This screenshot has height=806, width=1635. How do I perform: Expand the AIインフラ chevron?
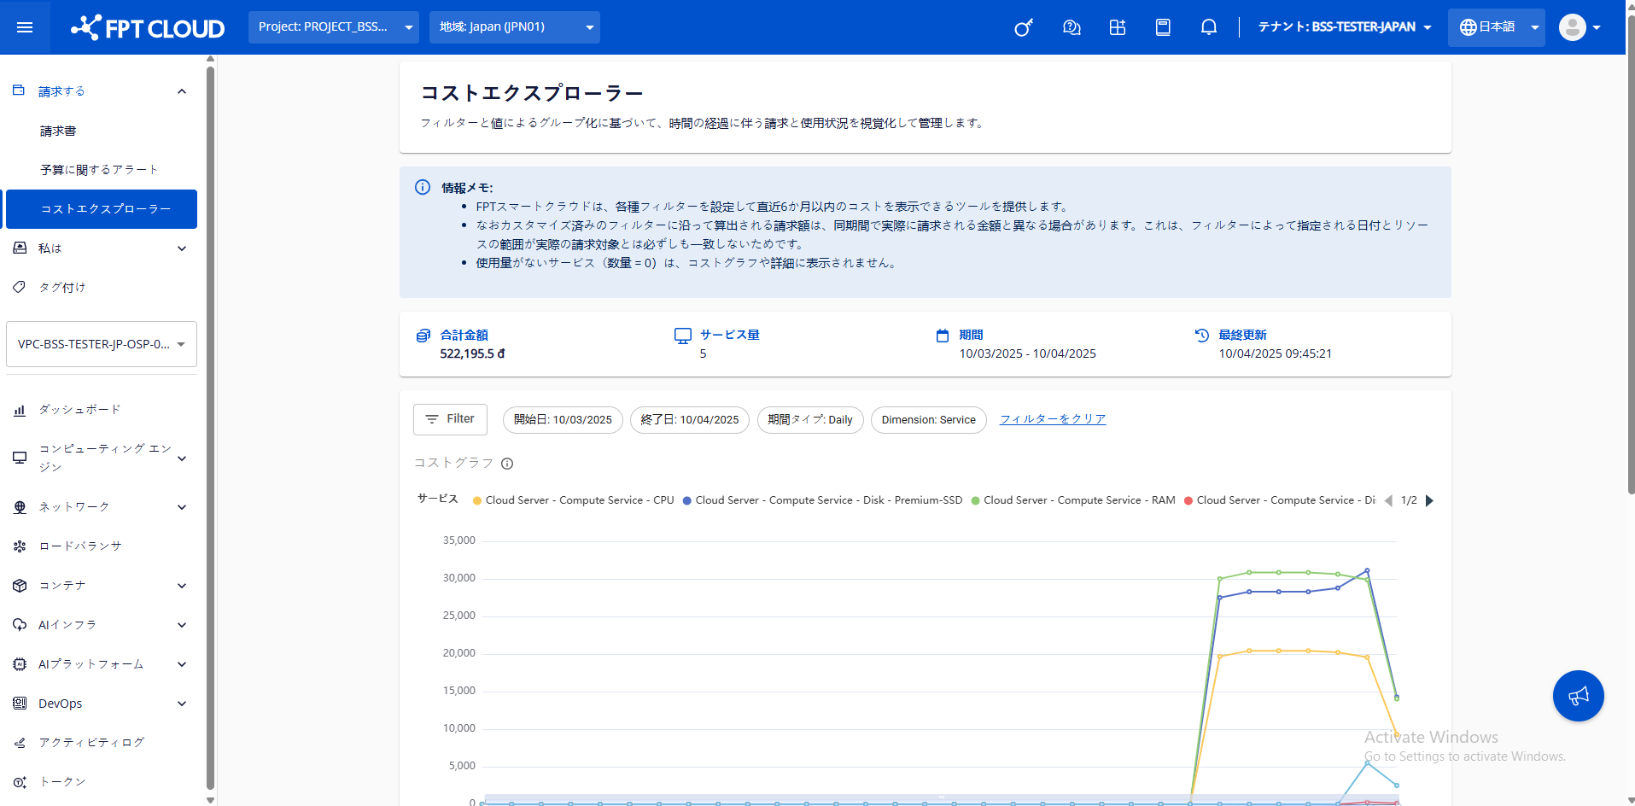182,625
